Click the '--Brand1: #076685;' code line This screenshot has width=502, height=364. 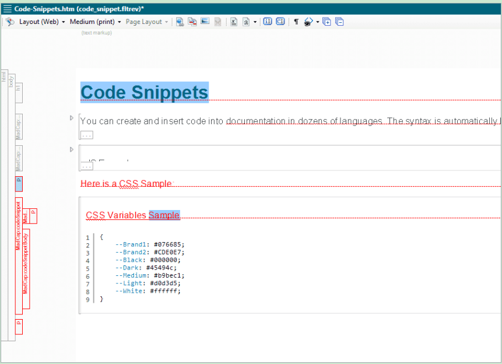pyautogui.click(x=150, y=244)
